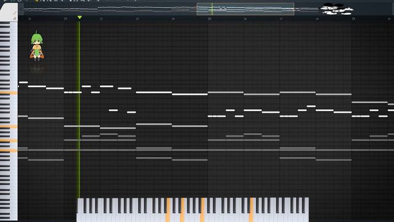Select the long bright note spanning bar 23

point(154,92)
